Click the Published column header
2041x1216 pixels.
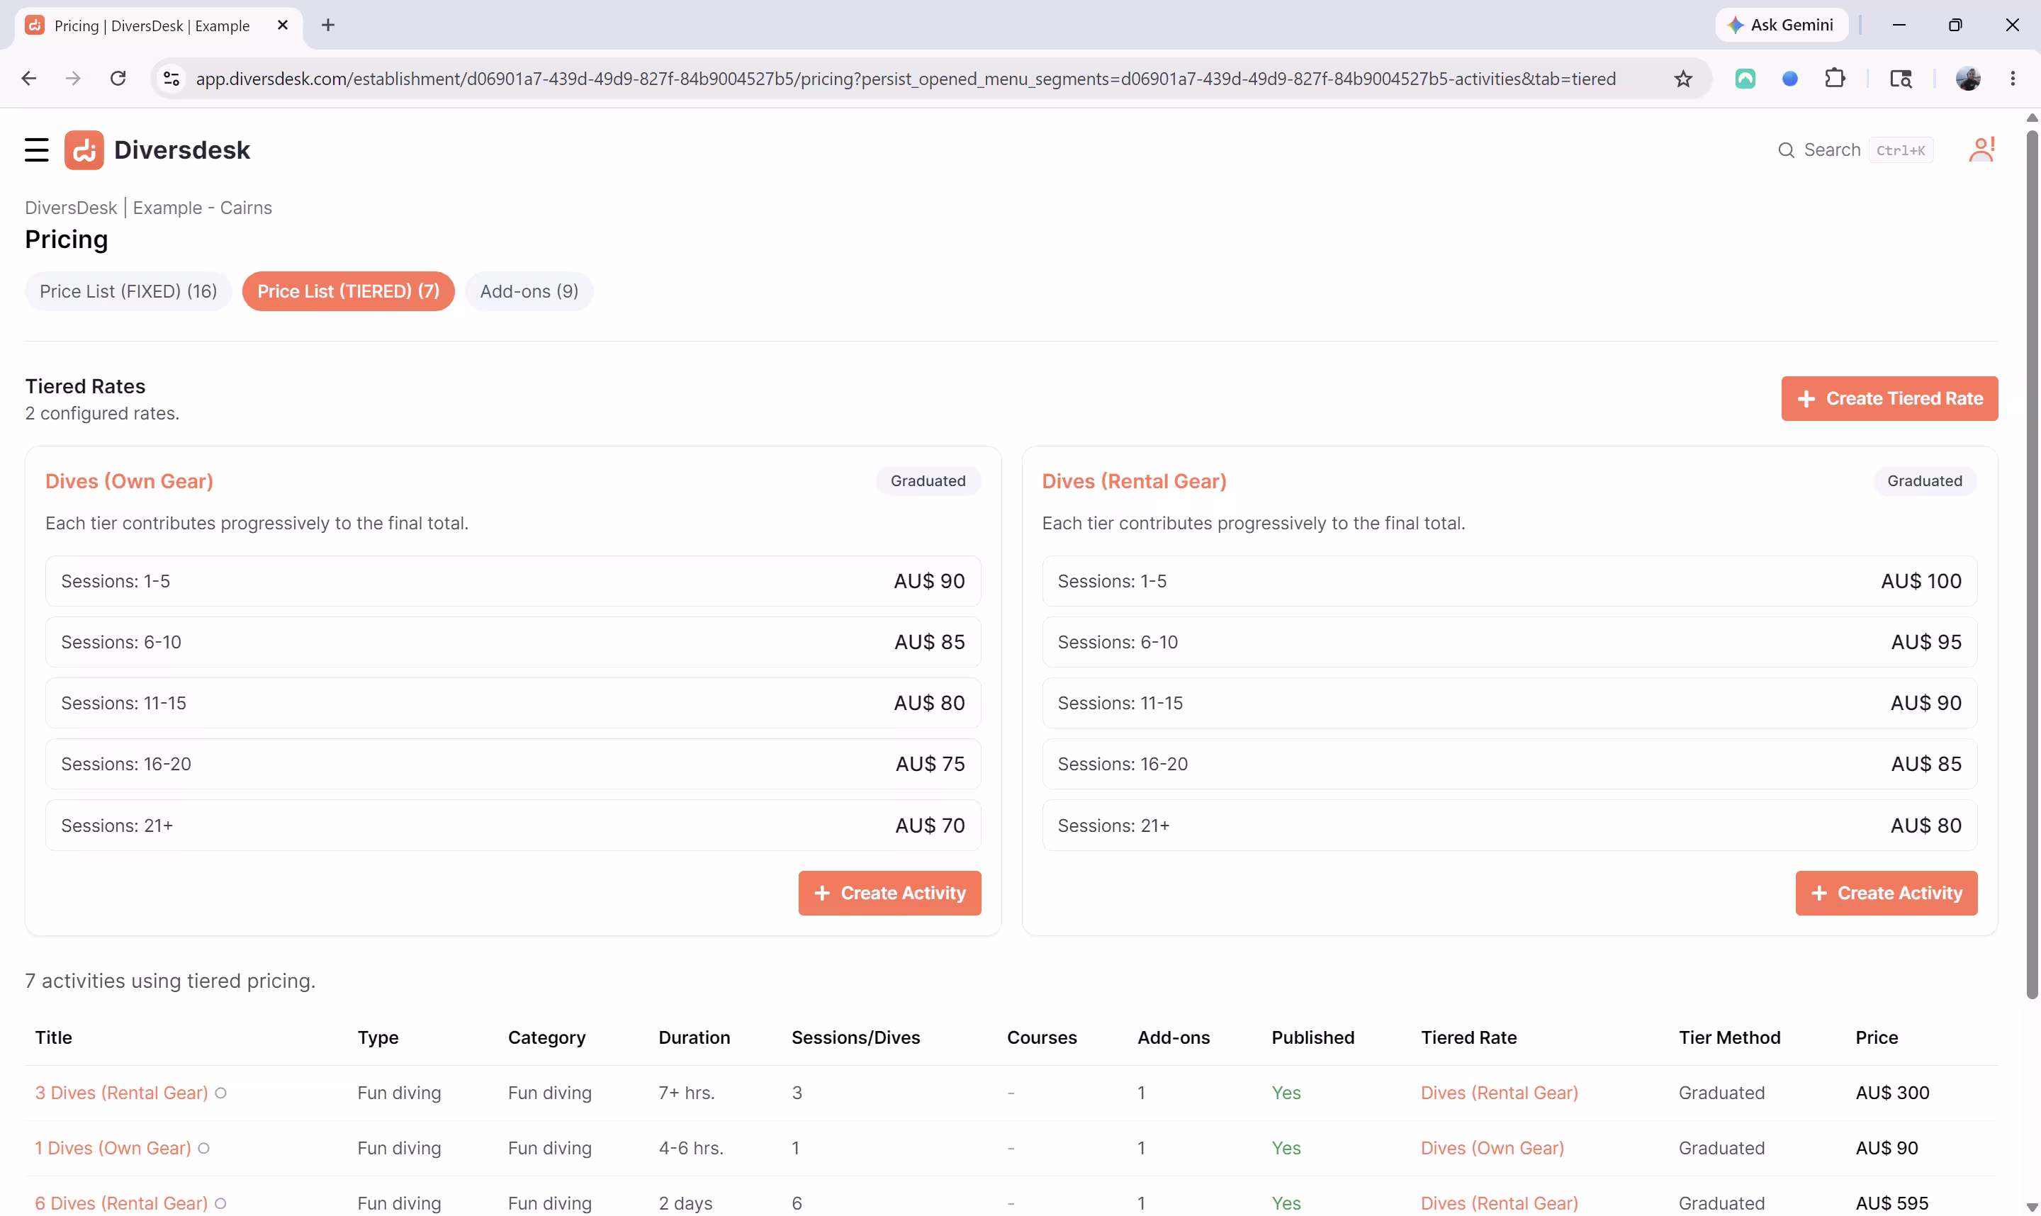point(1312,1037)
